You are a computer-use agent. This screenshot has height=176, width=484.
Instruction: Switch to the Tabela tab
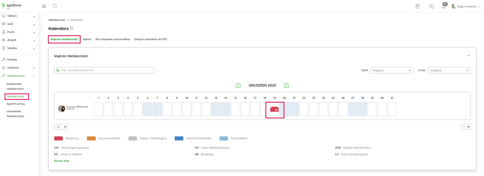(x=87, y=39)
